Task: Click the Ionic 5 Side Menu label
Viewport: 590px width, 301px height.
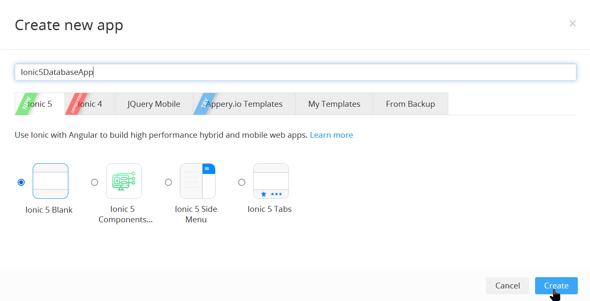Action: click(x=196, y=214)
